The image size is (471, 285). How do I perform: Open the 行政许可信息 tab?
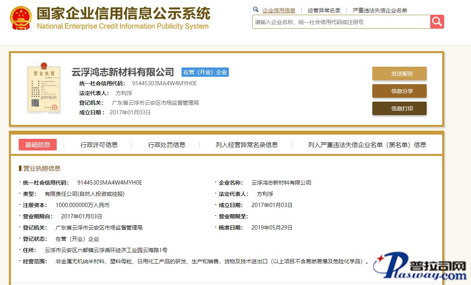tap(99, 145)
